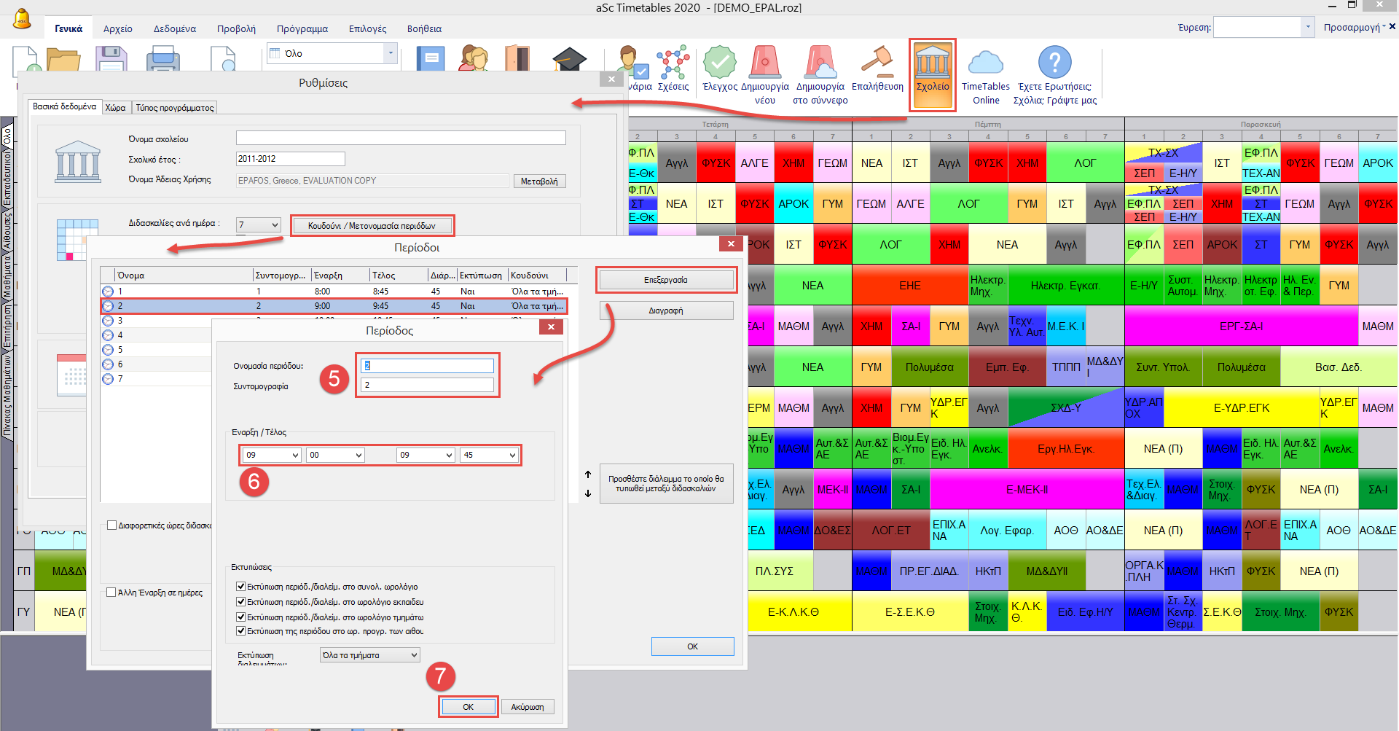
Task: Click the red ΕΗΕ lesson card
Action: pyautogui.click(x=909, y=286)
